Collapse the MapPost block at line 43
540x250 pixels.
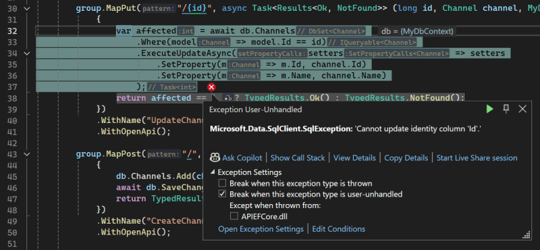coord(26,154)
